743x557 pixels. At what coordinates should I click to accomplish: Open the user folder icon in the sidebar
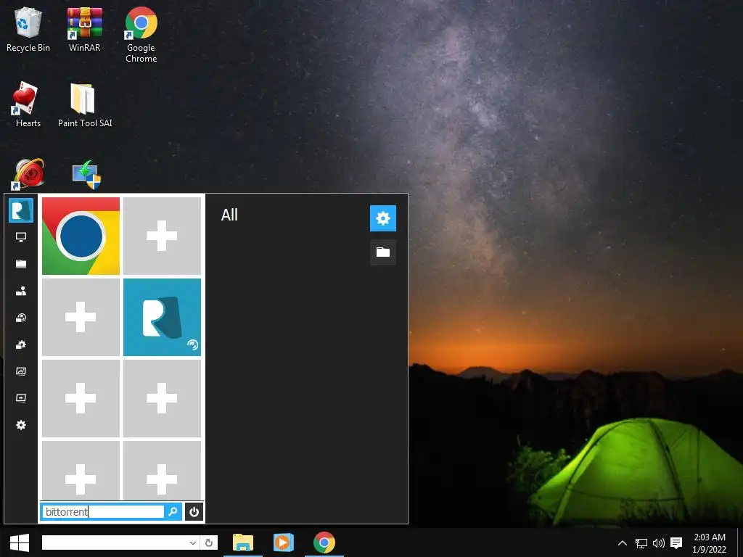[21, 292]
